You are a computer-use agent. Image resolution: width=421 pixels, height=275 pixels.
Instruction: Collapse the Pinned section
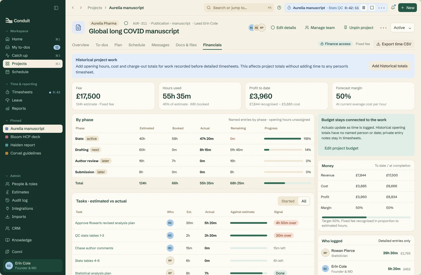coord(13,121)
